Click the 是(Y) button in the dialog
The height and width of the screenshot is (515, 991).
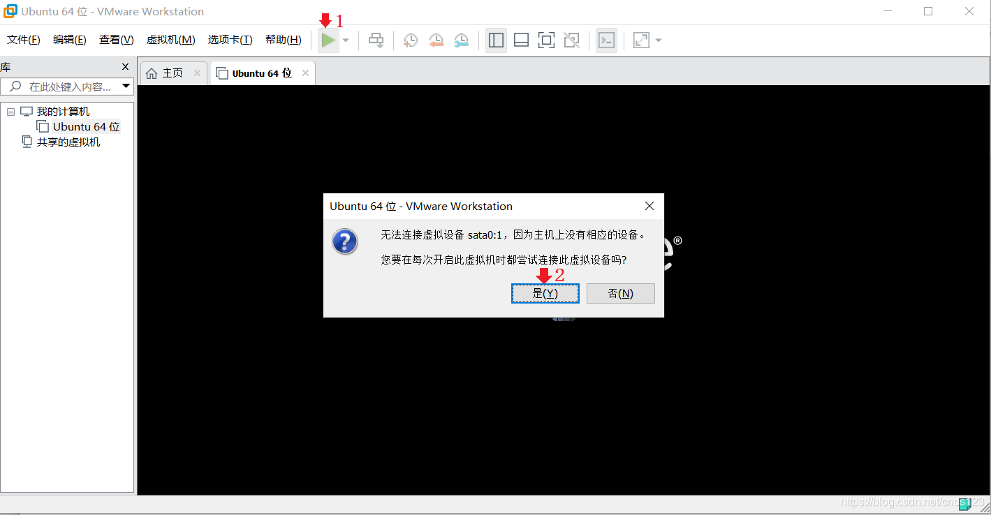coord(545,294)
